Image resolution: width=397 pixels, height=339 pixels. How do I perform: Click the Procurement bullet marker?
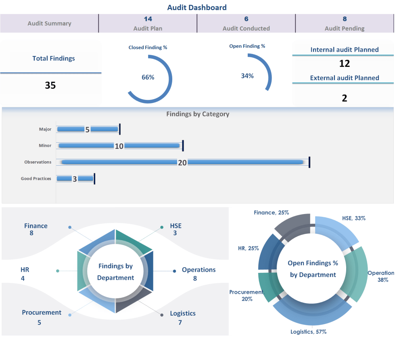69,315
